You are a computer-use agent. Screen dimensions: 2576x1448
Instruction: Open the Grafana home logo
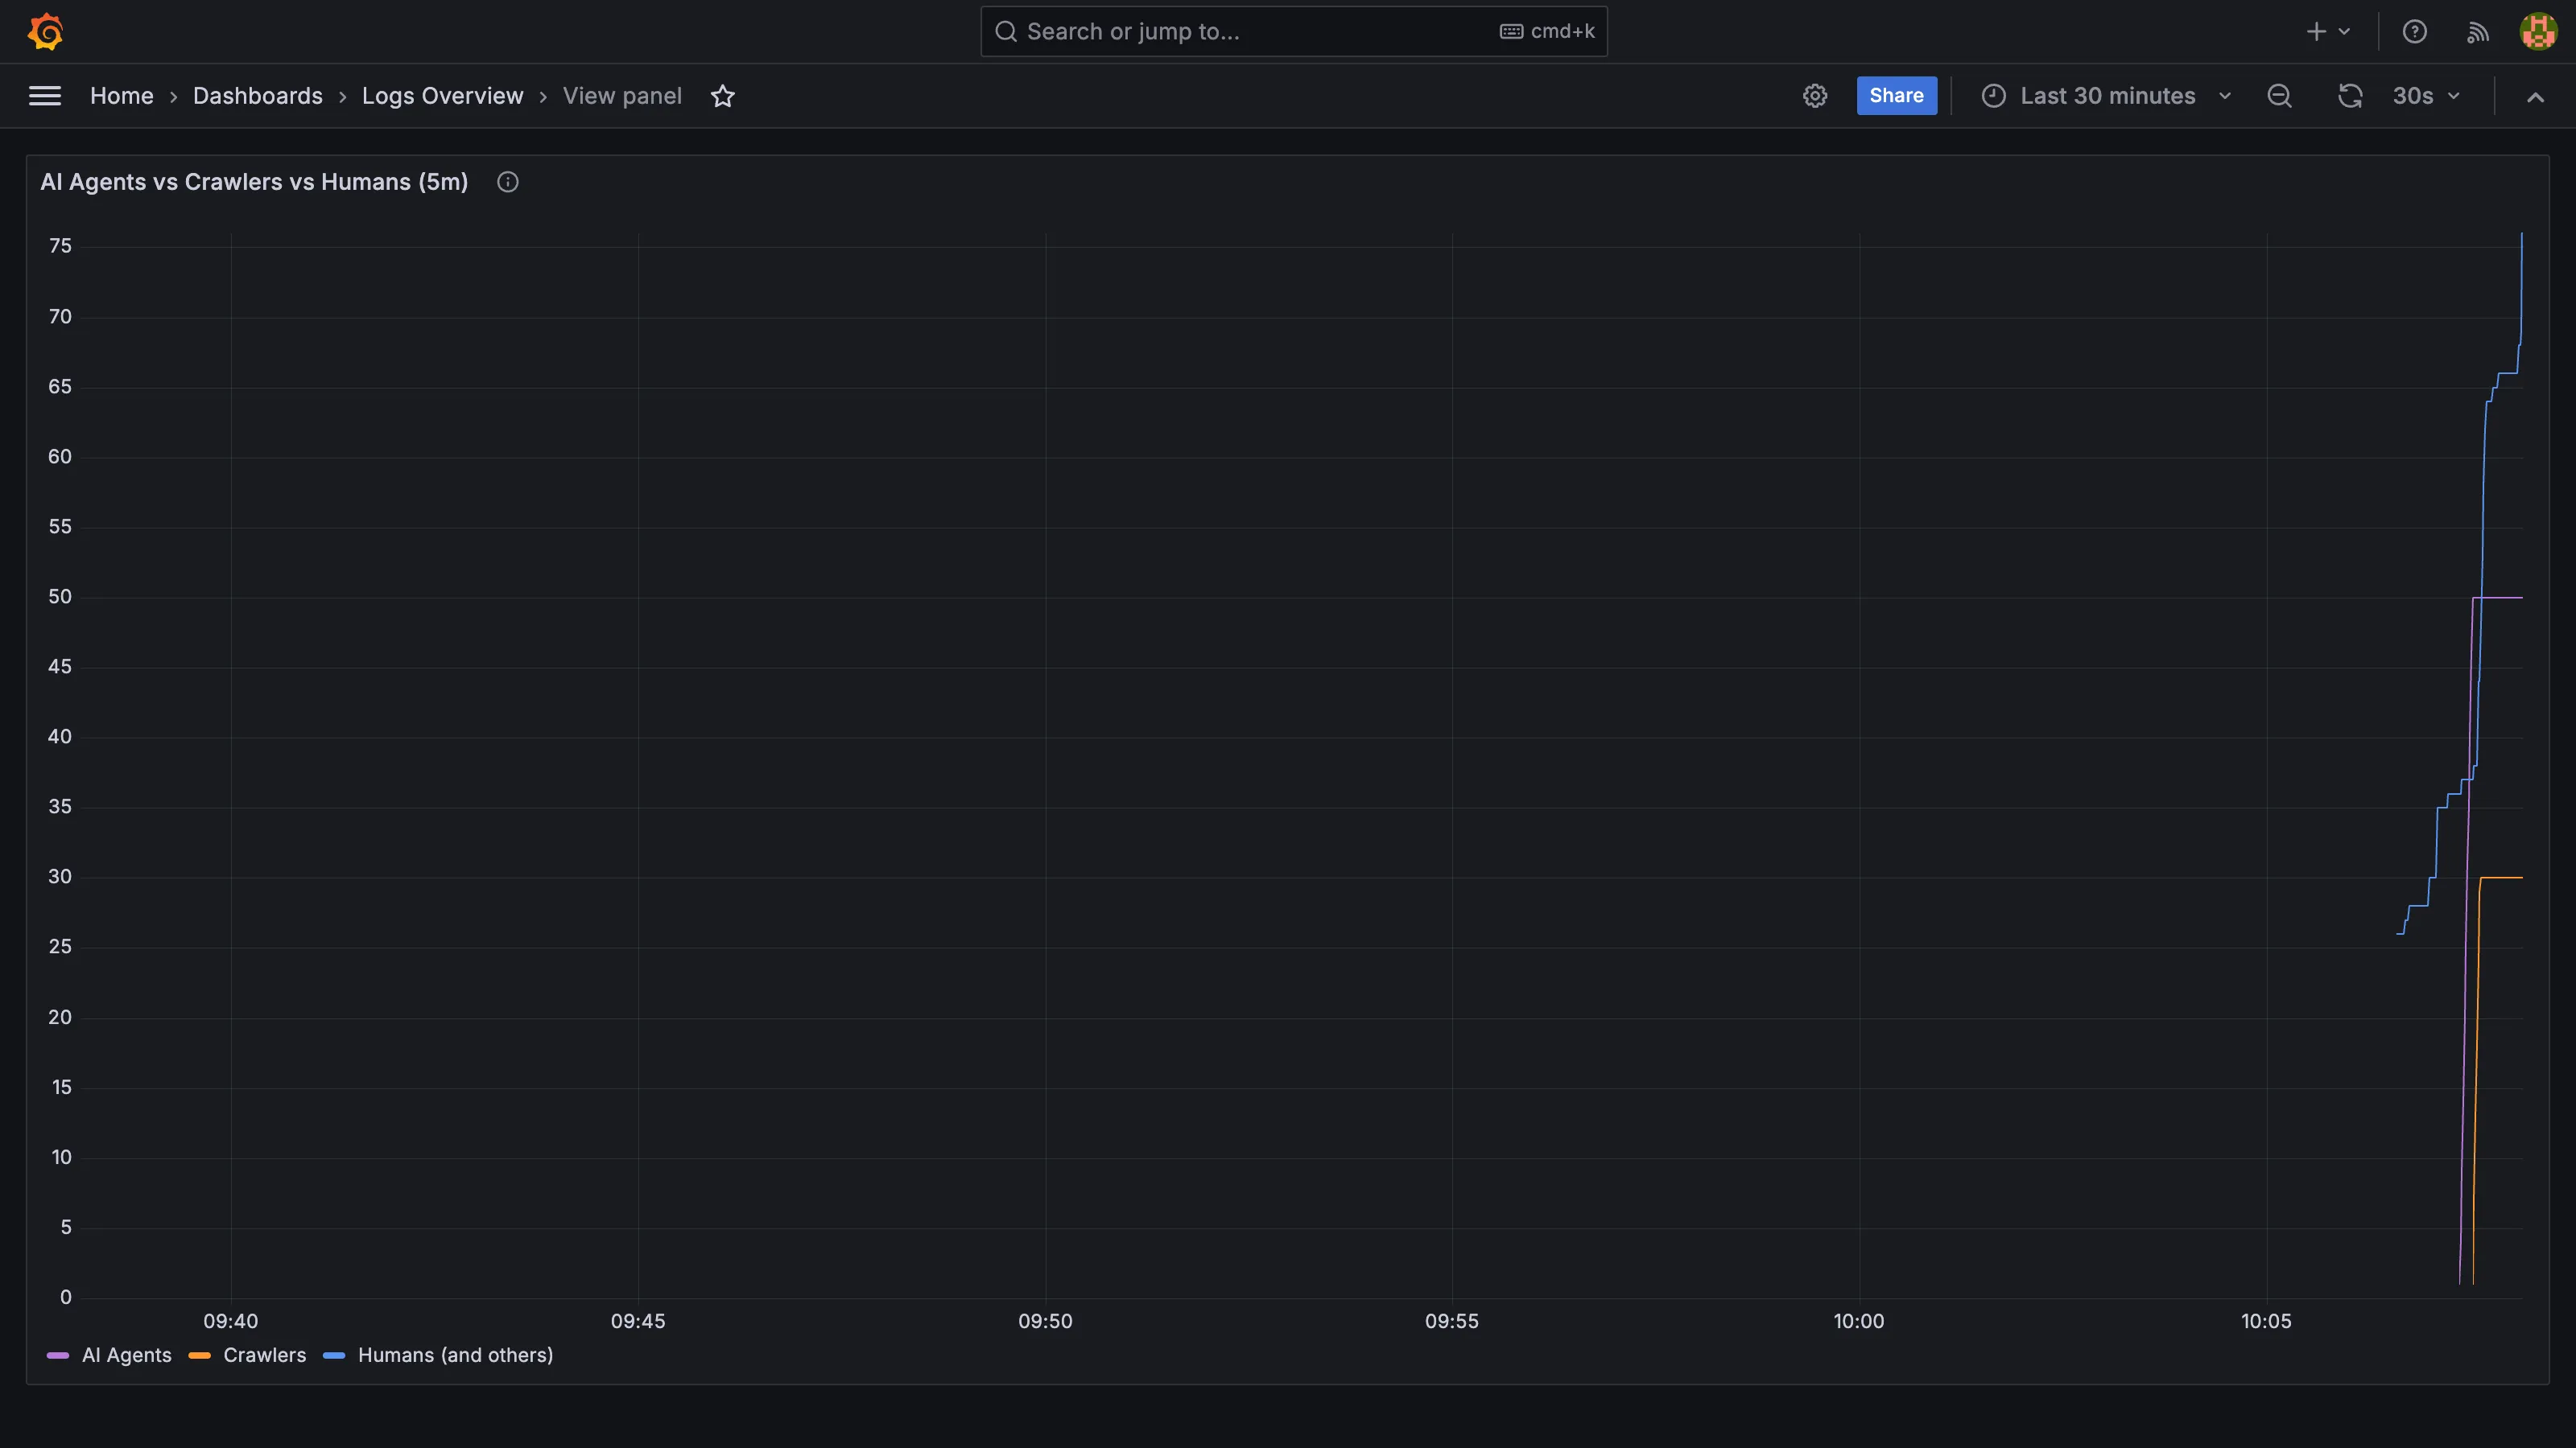pyautogui.click(x=46, y=31)
